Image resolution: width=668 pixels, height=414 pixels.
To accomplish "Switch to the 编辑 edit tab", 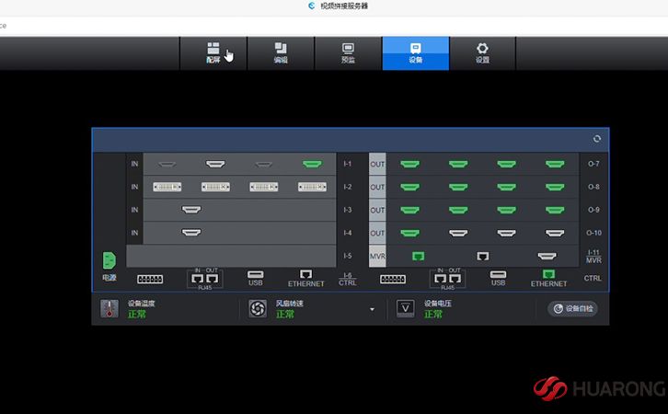I will click(281, 52).
